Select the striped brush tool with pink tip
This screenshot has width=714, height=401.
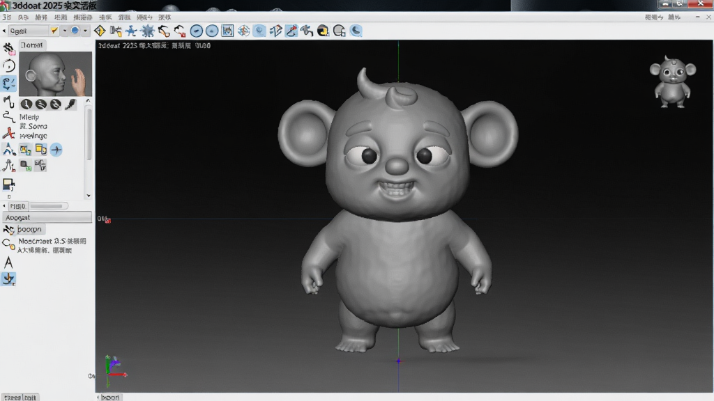pyautogui.click(x=8, y=48)
